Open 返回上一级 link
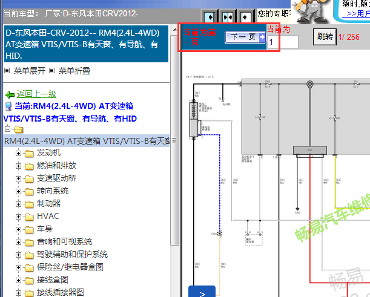 [36, 94]
